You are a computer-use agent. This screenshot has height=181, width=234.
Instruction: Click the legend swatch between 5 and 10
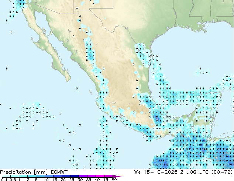coord(40,176)
